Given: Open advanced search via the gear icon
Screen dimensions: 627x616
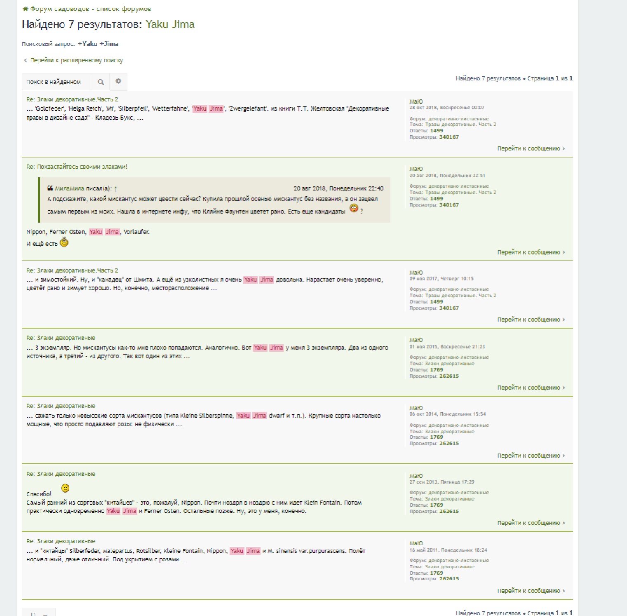Looking at the screenshot, I should (118, 81).
